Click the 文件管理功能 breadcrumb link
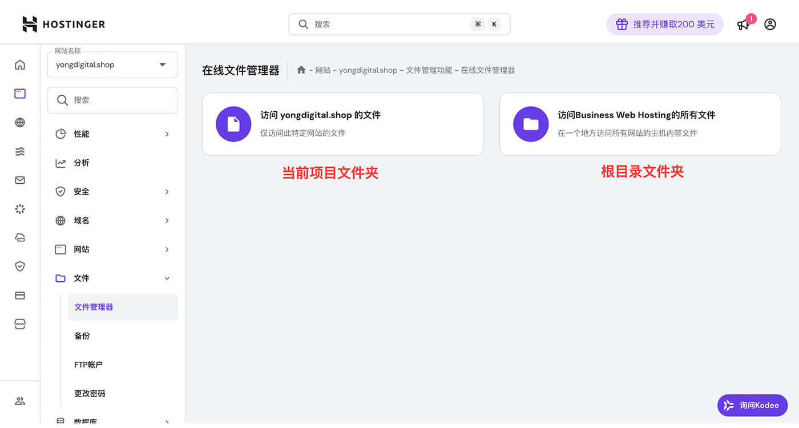Image resolution: width=799 pixels, height=428 pixels. click(429, 70)
